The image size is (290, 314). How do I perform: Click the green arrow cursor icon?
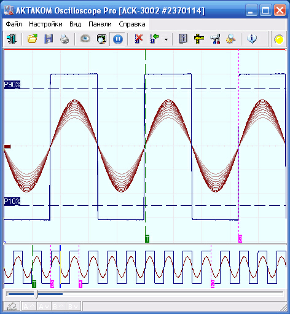[x=155, y=39]
